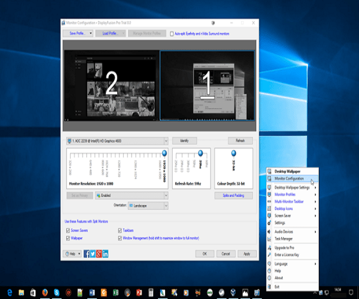Select Enter a License Key

(x=287, y=255)
